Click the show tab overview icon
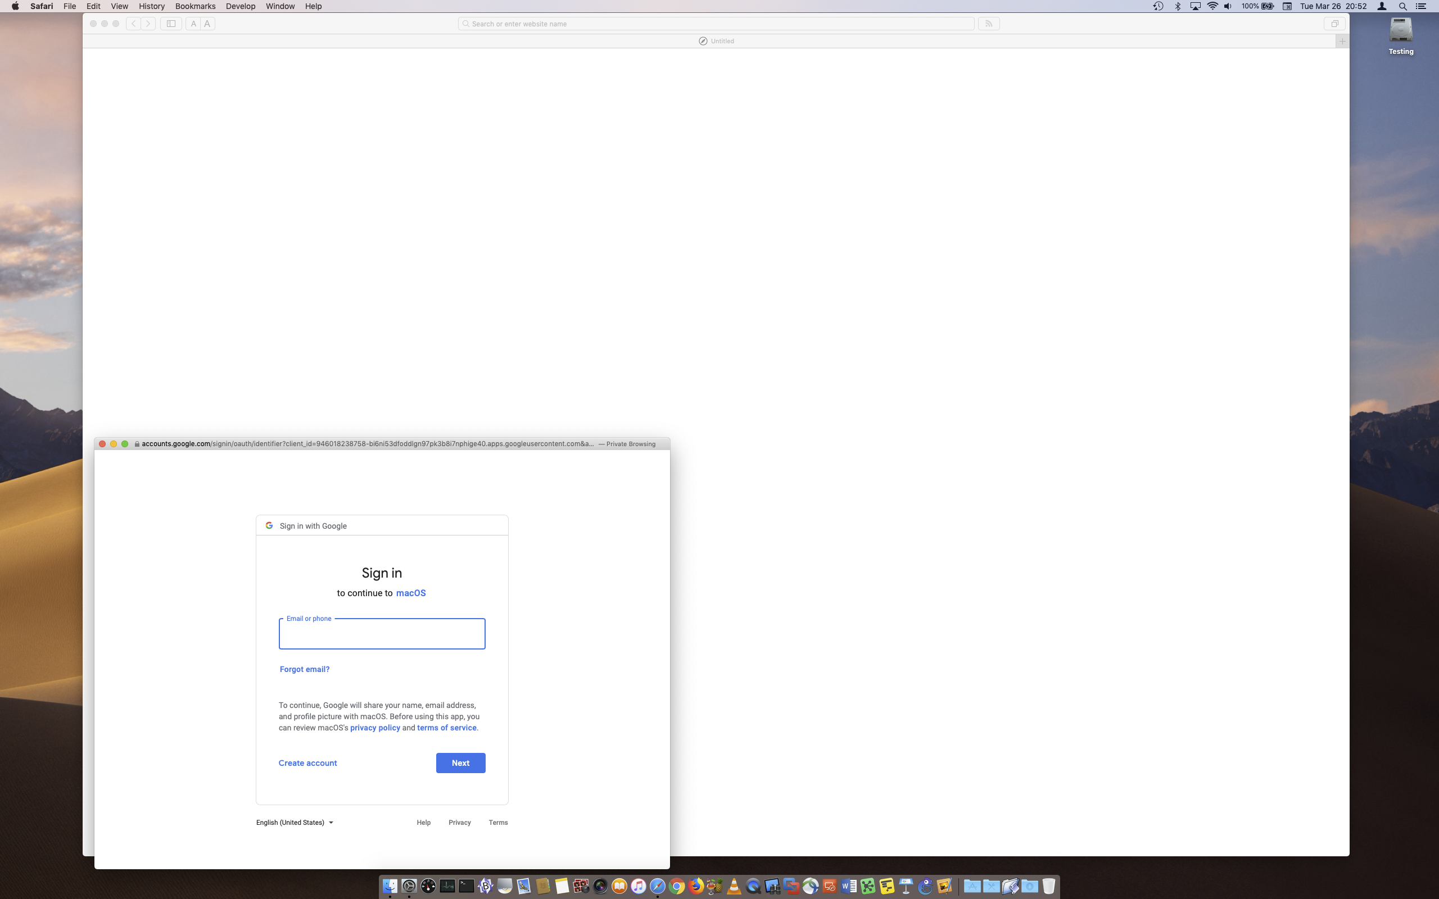 1334,24
